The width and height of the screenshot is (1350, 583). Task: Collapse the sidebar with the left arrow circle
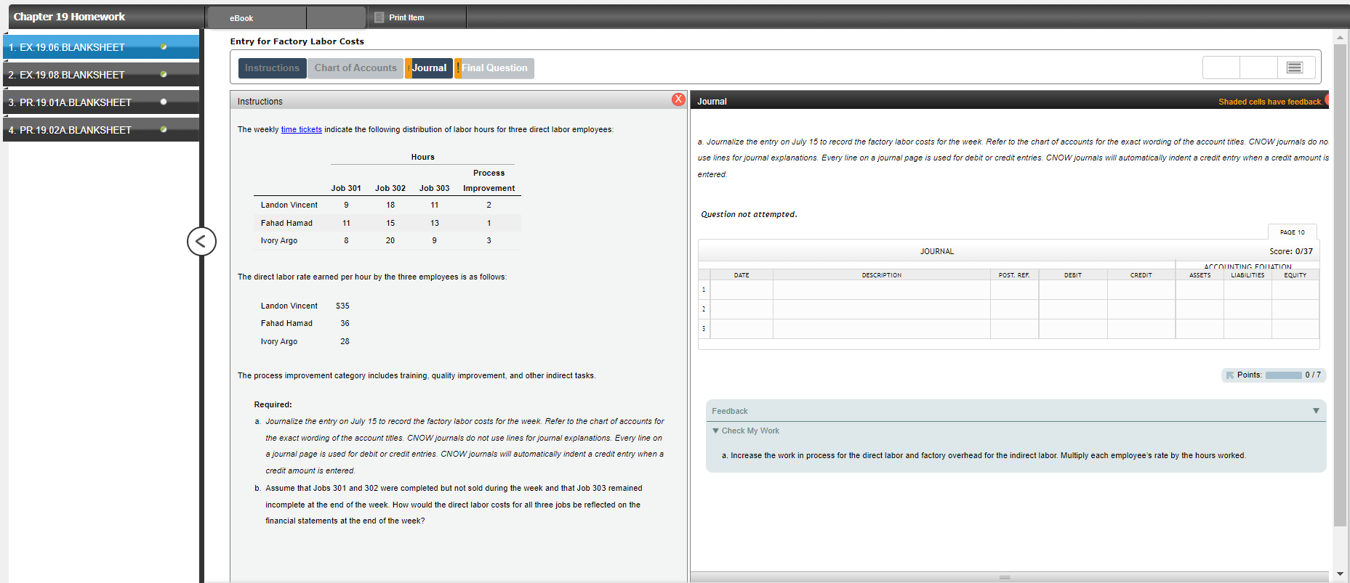(x=201, y=241)
